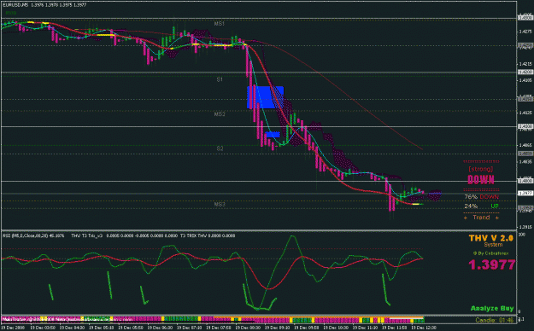The height and width of the screenshot is (331, 534).
Task: Click the '100' scale value of the indicator subwindow
Action: 521,235
